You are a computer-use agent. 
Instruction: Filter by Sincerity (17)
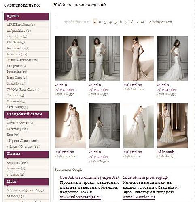(x=16, y=83)
